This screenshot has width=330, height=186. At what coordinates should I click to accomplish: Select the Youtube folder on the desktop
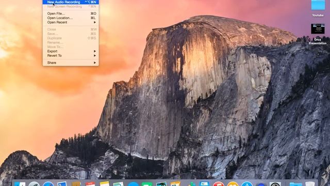pyautogui.click(x=318, y=5)
